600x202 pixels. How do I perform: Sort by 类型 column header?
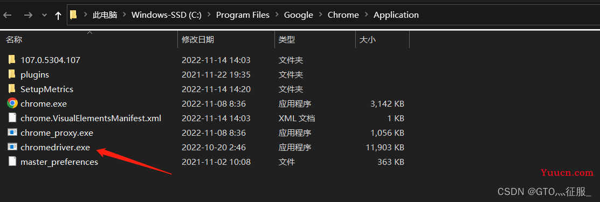tap(287, 39)
